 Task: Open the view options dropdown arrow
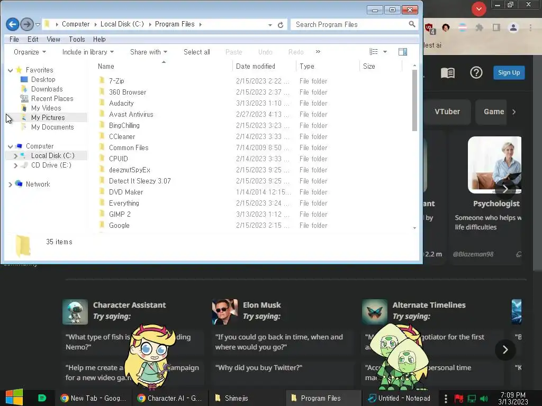pos(385,52)
